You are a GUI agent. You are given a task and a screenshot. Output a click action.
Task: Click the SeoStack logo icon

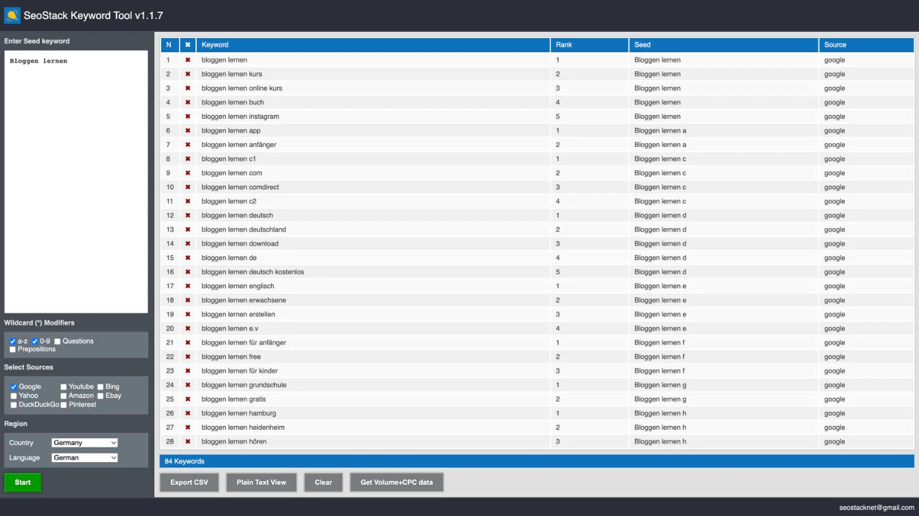pyautogui.click(x=12, y=15)
